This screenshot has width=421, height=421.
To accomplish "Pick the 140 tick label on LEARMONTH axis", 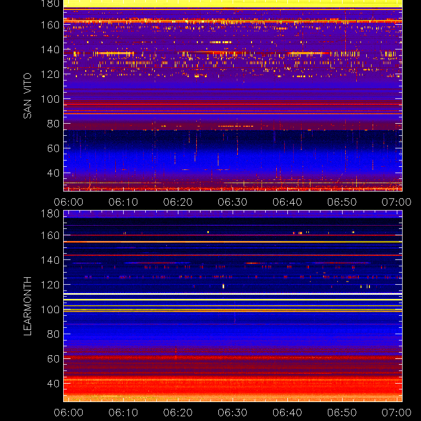I will [x=50, y=260].
